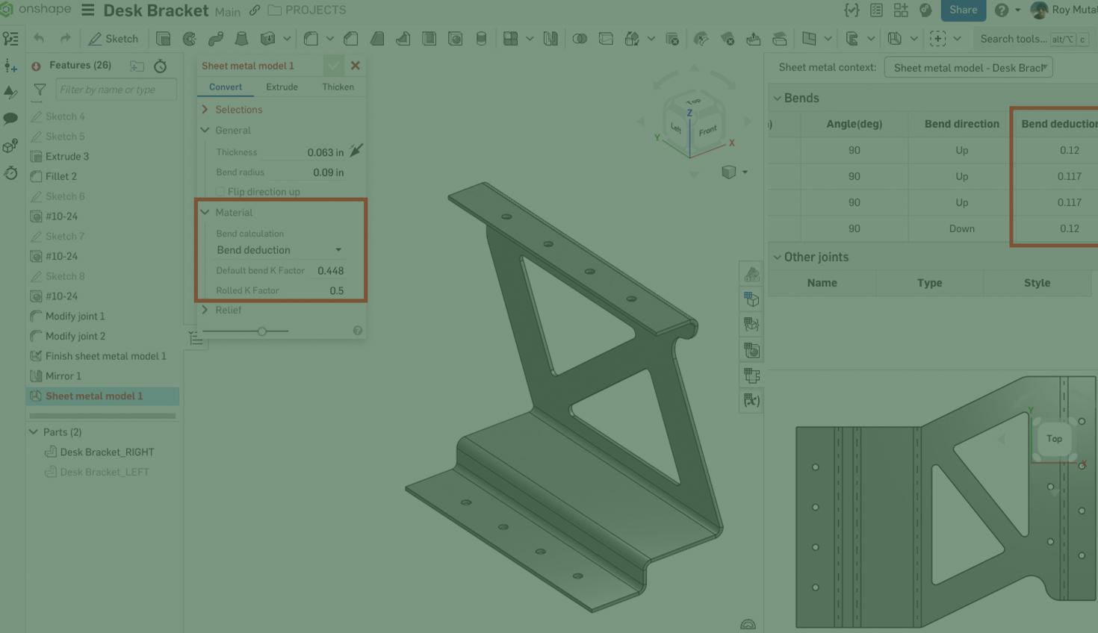
Task: Enable the Flip direction up checkbox
Action: click(220, 192)
